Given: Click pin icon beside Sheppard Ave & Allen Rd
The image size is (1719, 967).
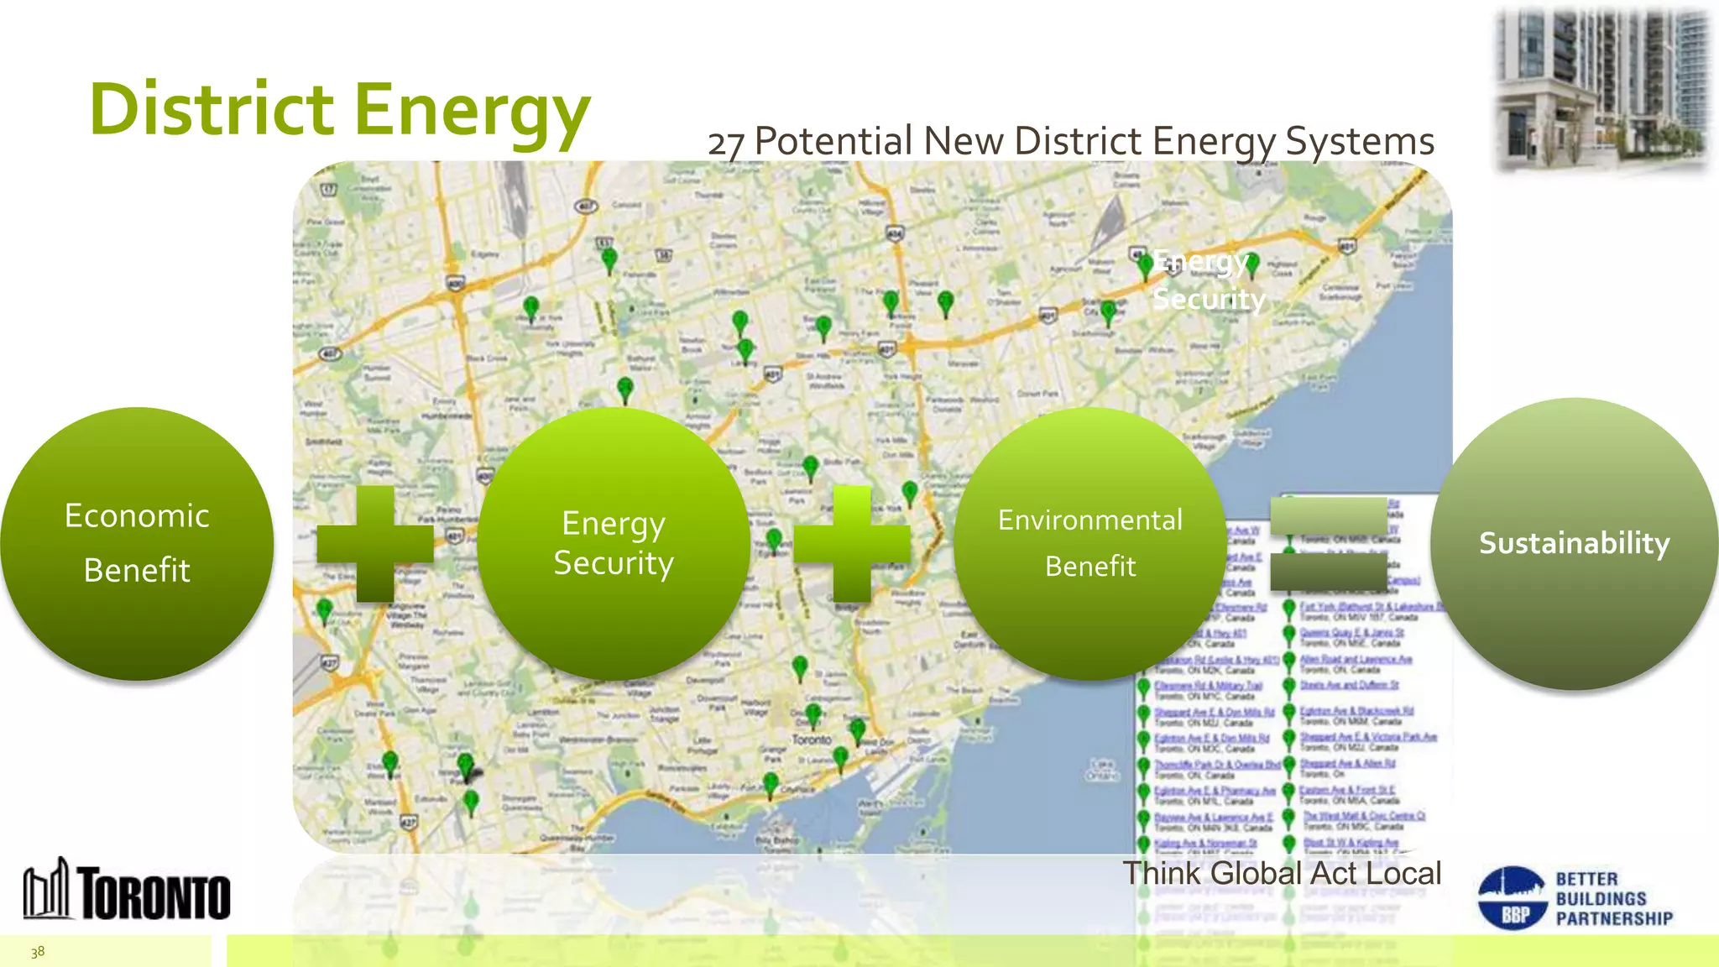Looking at the screenshot, I should point(1289,766).
